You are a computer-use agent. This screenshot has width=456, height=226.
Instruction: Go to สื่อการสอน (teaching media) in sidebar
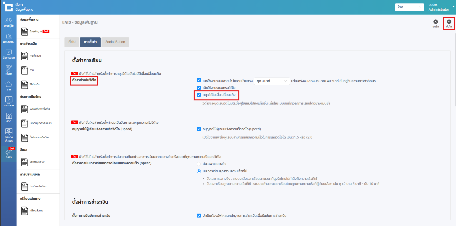coord(9,54)
